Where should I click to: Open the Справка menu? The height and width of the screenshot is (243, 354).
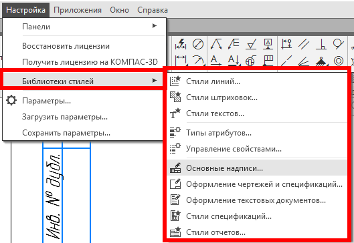tap(153, 10)
